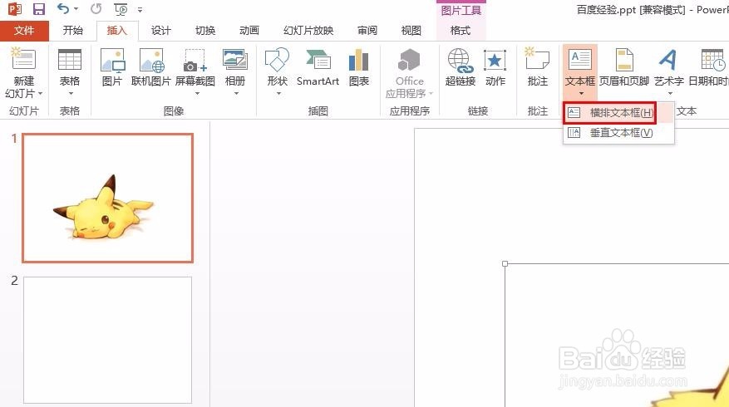Expand the 屏幕截图 dropdown arrow
Viewport: 729px width, 407px height.
point(197,94)
